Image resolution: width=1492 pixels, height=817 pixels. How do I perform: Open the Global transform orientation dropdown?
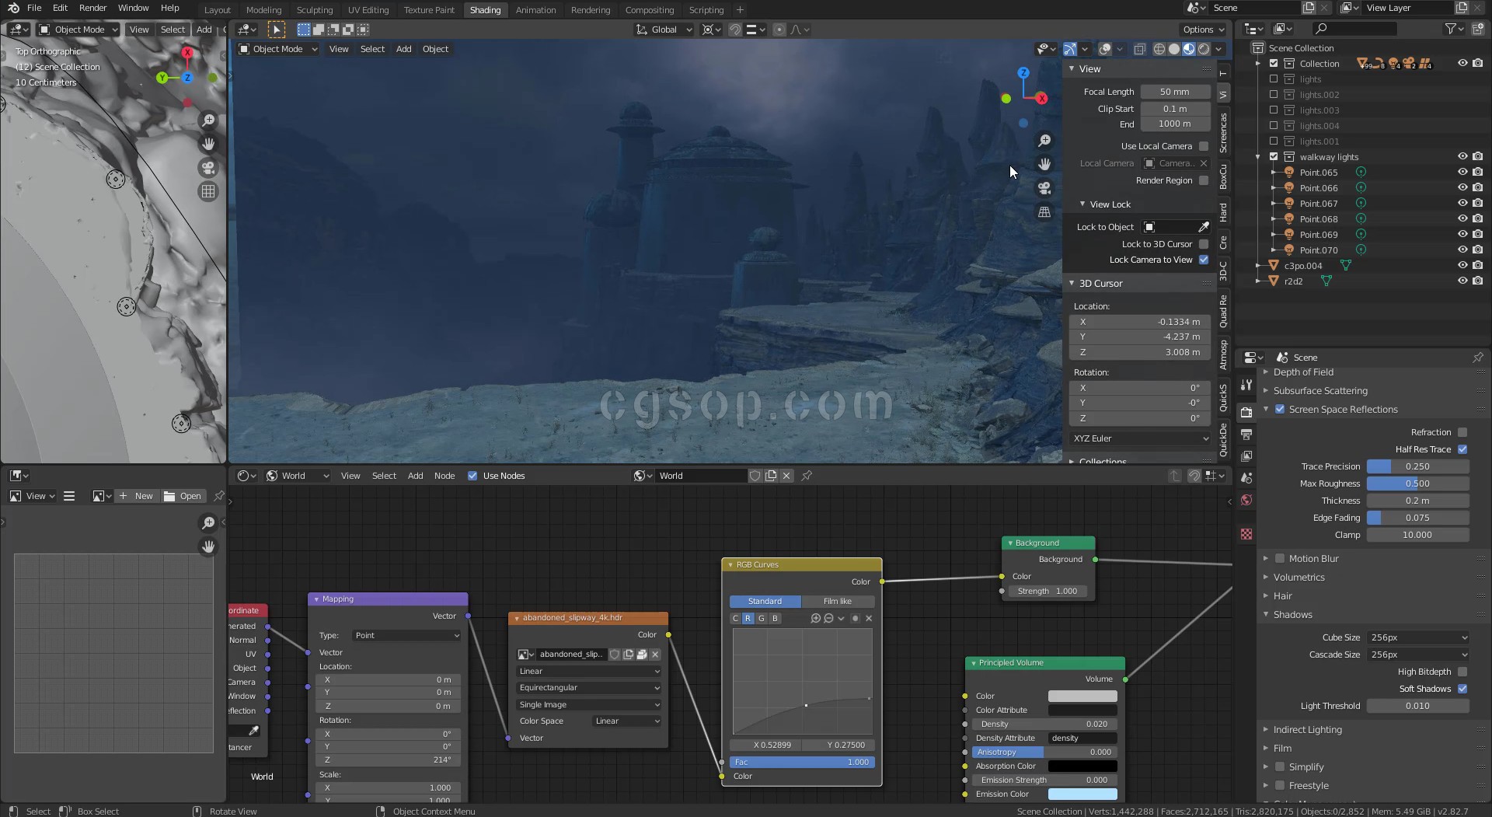click(x=664, y=30)
